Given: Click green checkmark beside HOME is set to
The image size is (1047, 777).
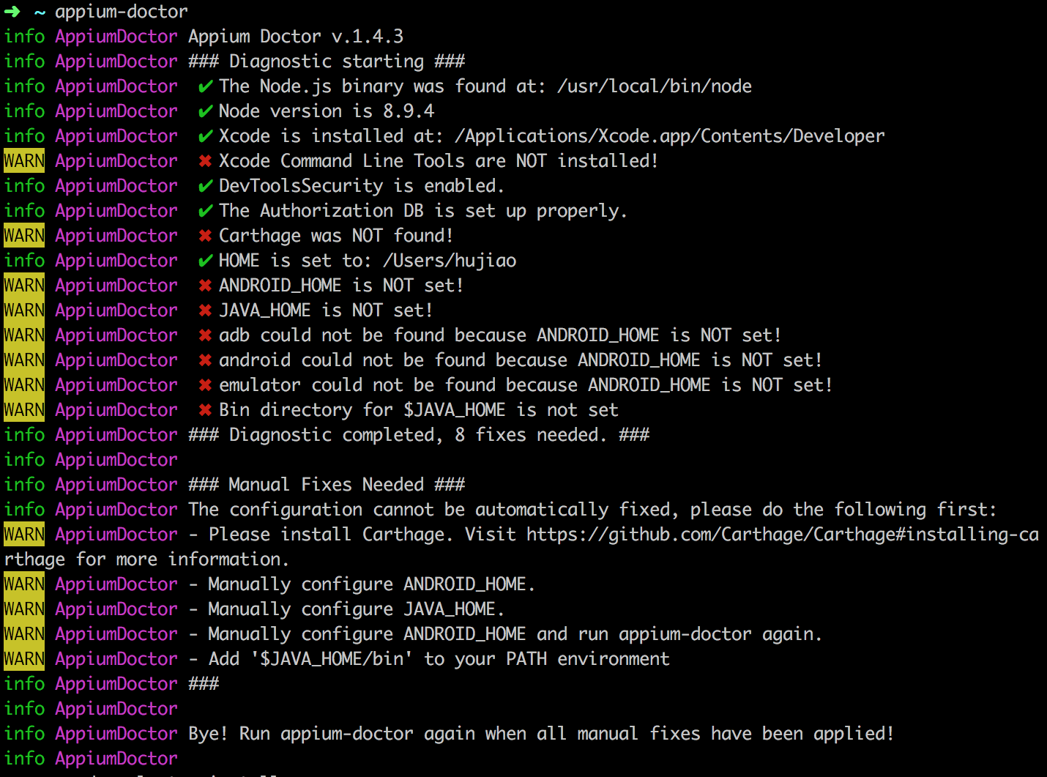Looking at the screenshot, I should click(206, 261).
